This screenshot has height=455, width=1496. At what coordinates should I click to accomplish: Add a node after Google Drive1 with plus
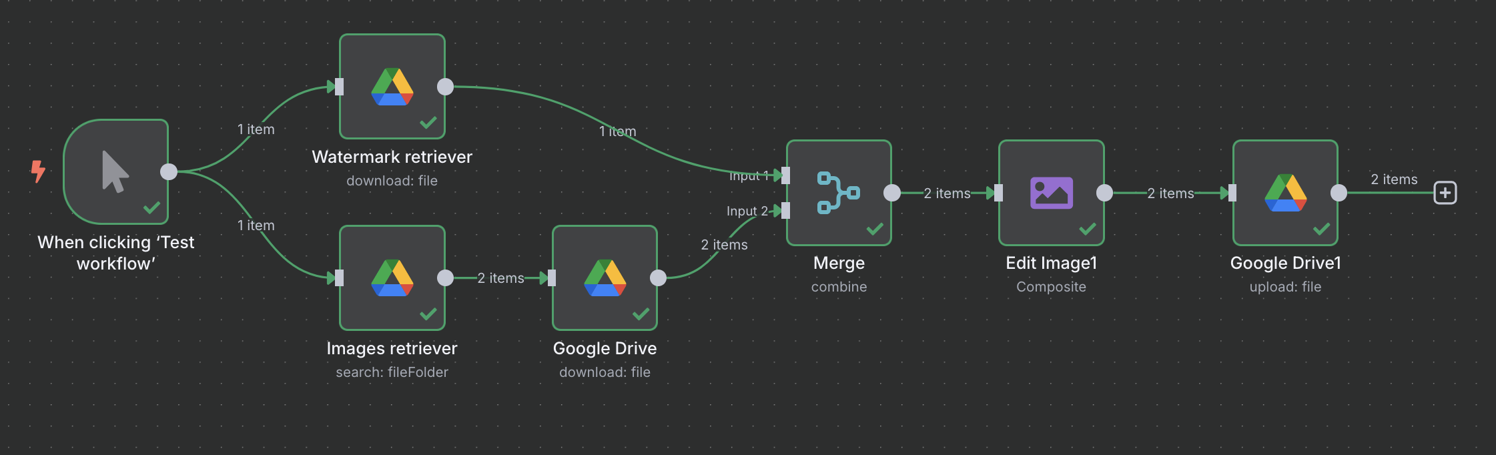point(1445,193)
